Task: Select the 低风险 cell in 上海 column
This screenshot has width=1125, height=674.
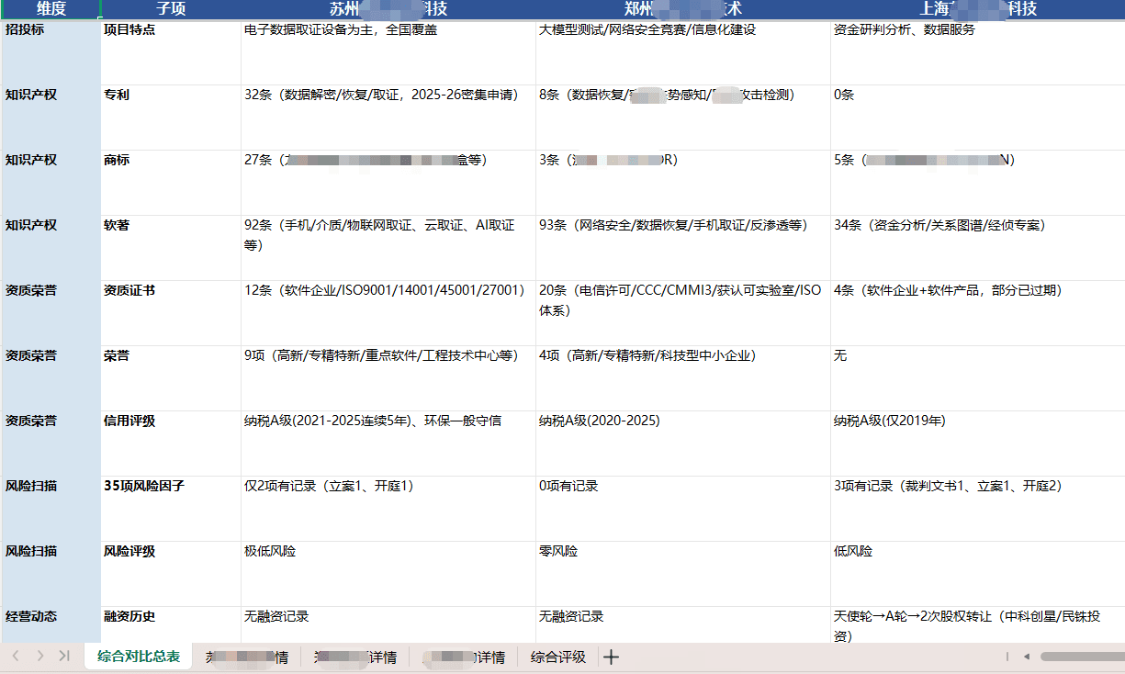Action: tap(978, 574)
